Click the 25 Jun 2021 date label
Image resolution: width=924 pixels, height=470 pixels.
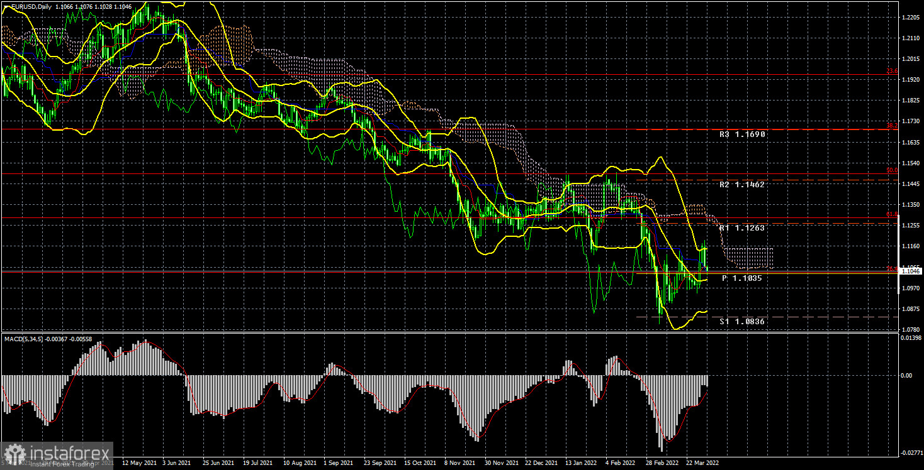coord(217,462)
